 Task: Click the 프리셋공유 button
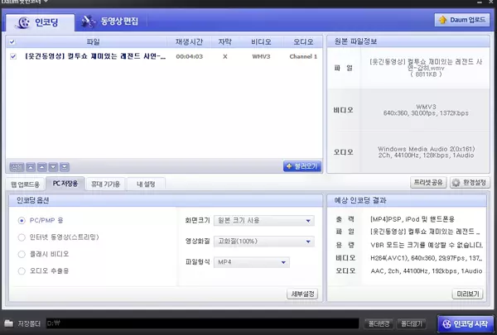pos(428,182)
